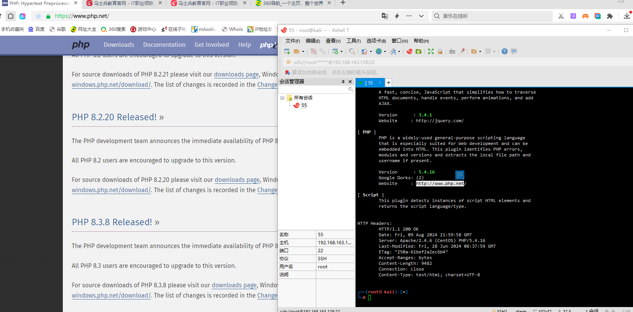
Task: Click the orange game controller extension icon
Action: coord(585,16)
